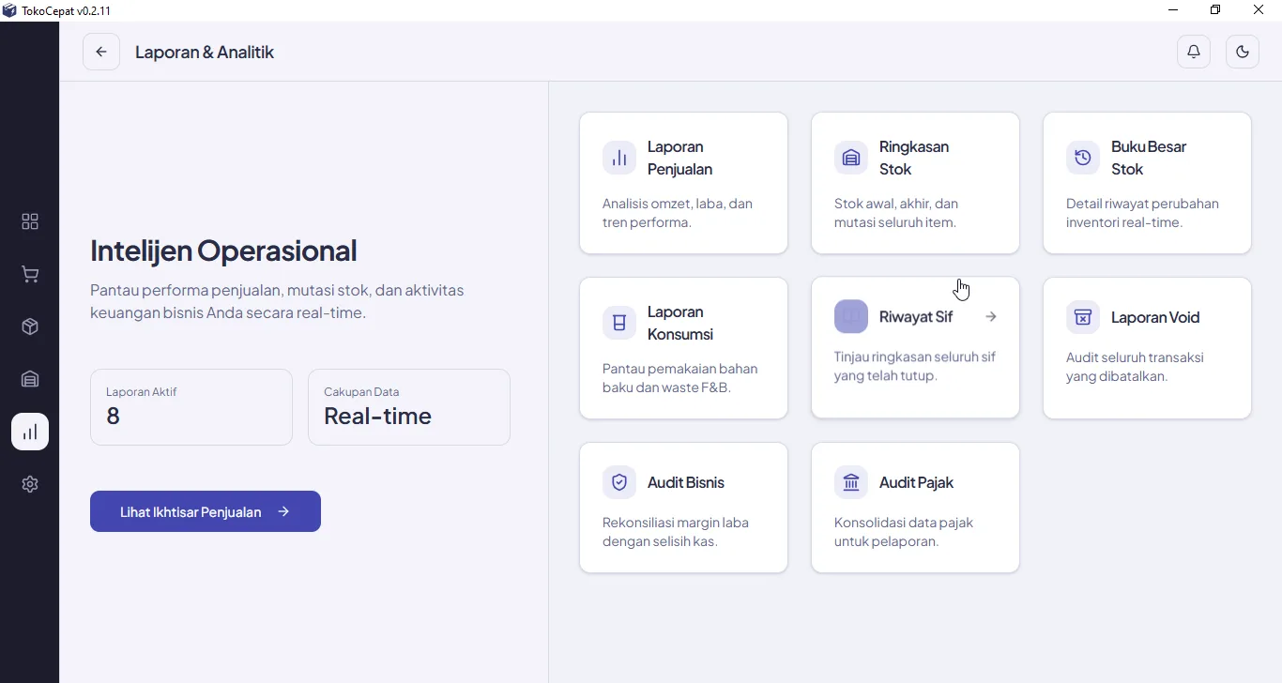This screenshot has width=1282, height=683.
Task: Open the dashboard grid sidebar icon
Action: [x=30, y=221]
